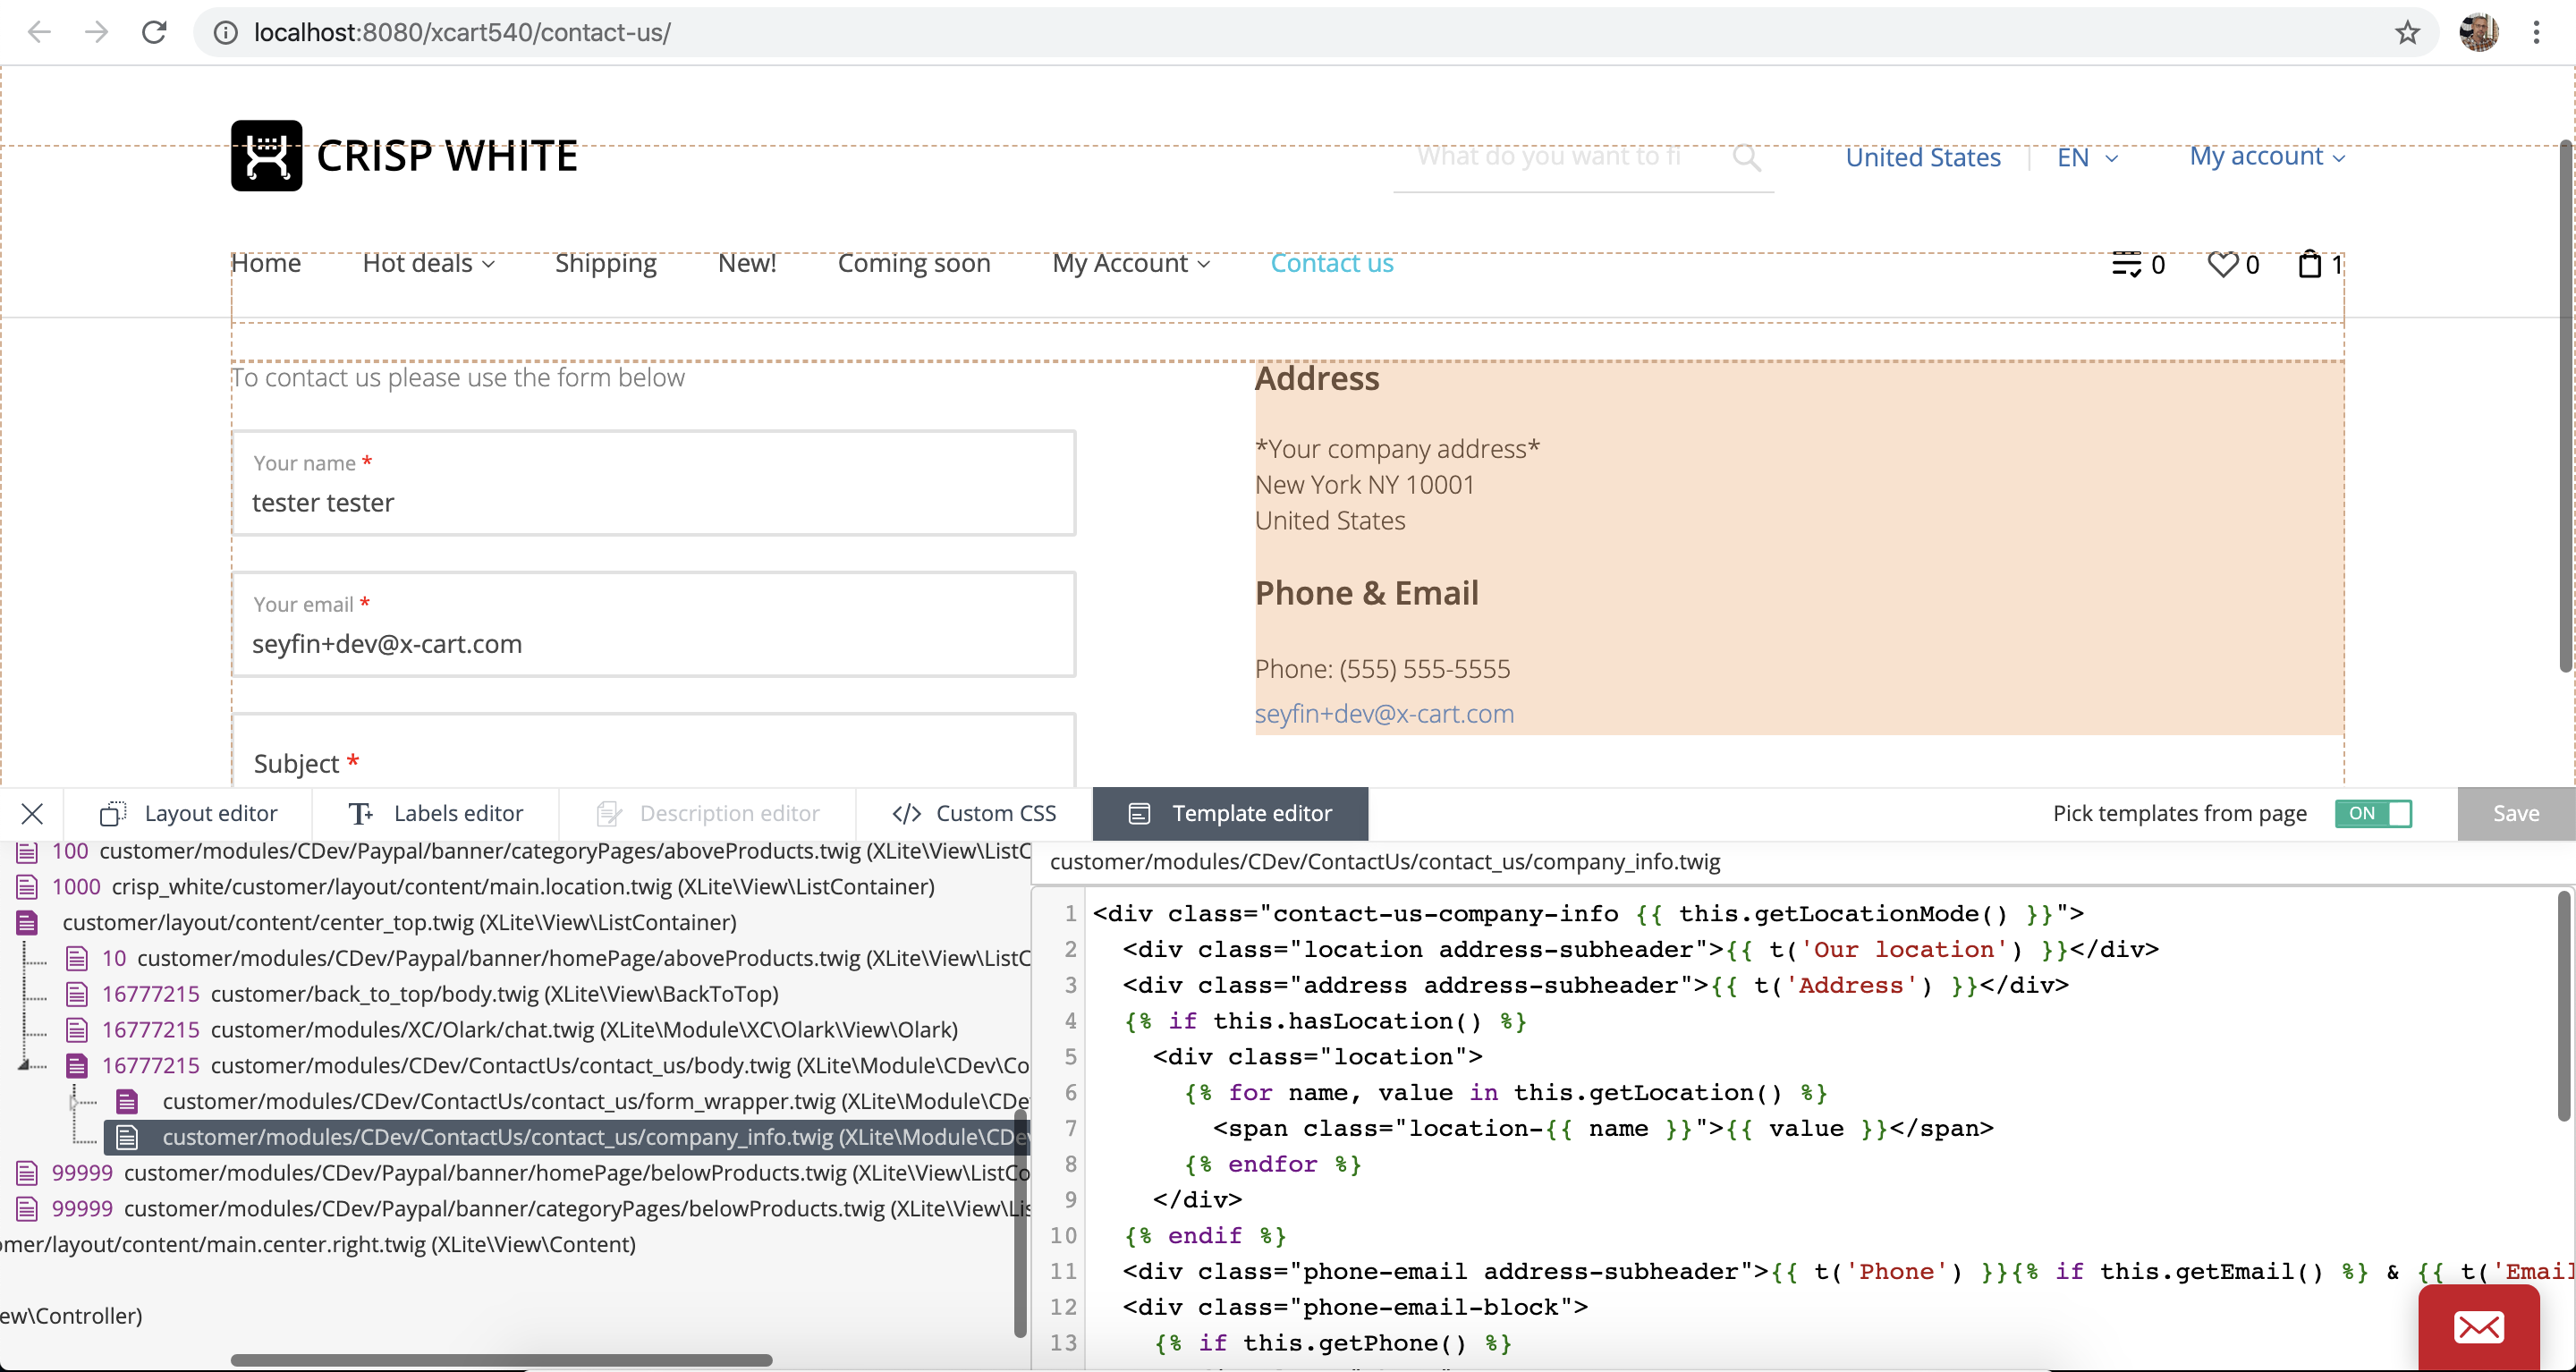
Task: Close the editor panel with X icon
Action: [x=32, y=814]
